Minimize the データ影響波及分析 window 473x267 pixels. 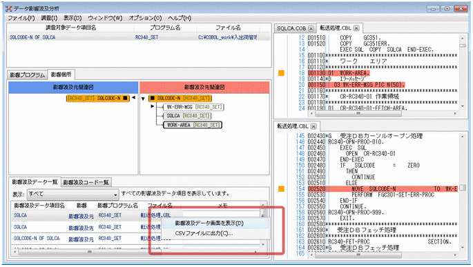(433, 9)
